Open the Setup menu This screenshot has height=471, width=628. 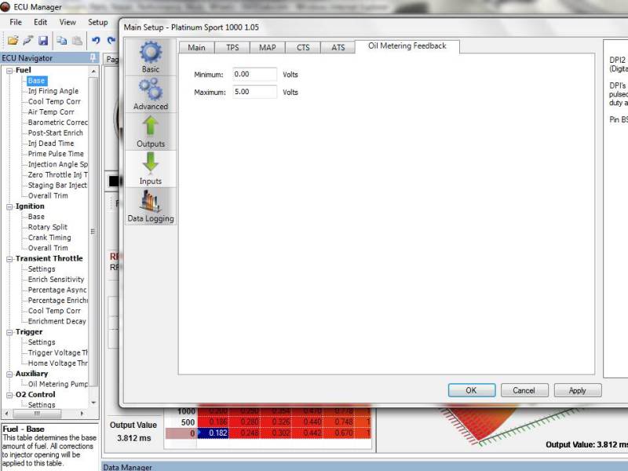(98, 23)
